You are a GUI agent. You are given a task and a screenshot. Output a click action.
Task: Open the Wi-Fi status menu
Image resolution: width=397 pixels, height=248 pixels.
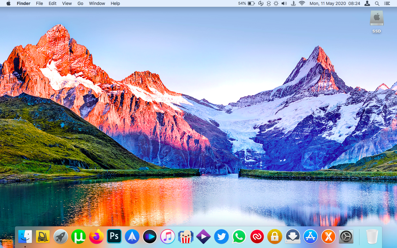(302, 3)
